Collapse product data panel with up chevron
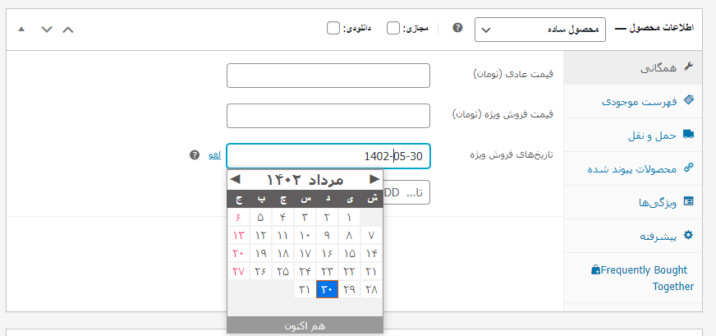 click(x=68, y=30)
